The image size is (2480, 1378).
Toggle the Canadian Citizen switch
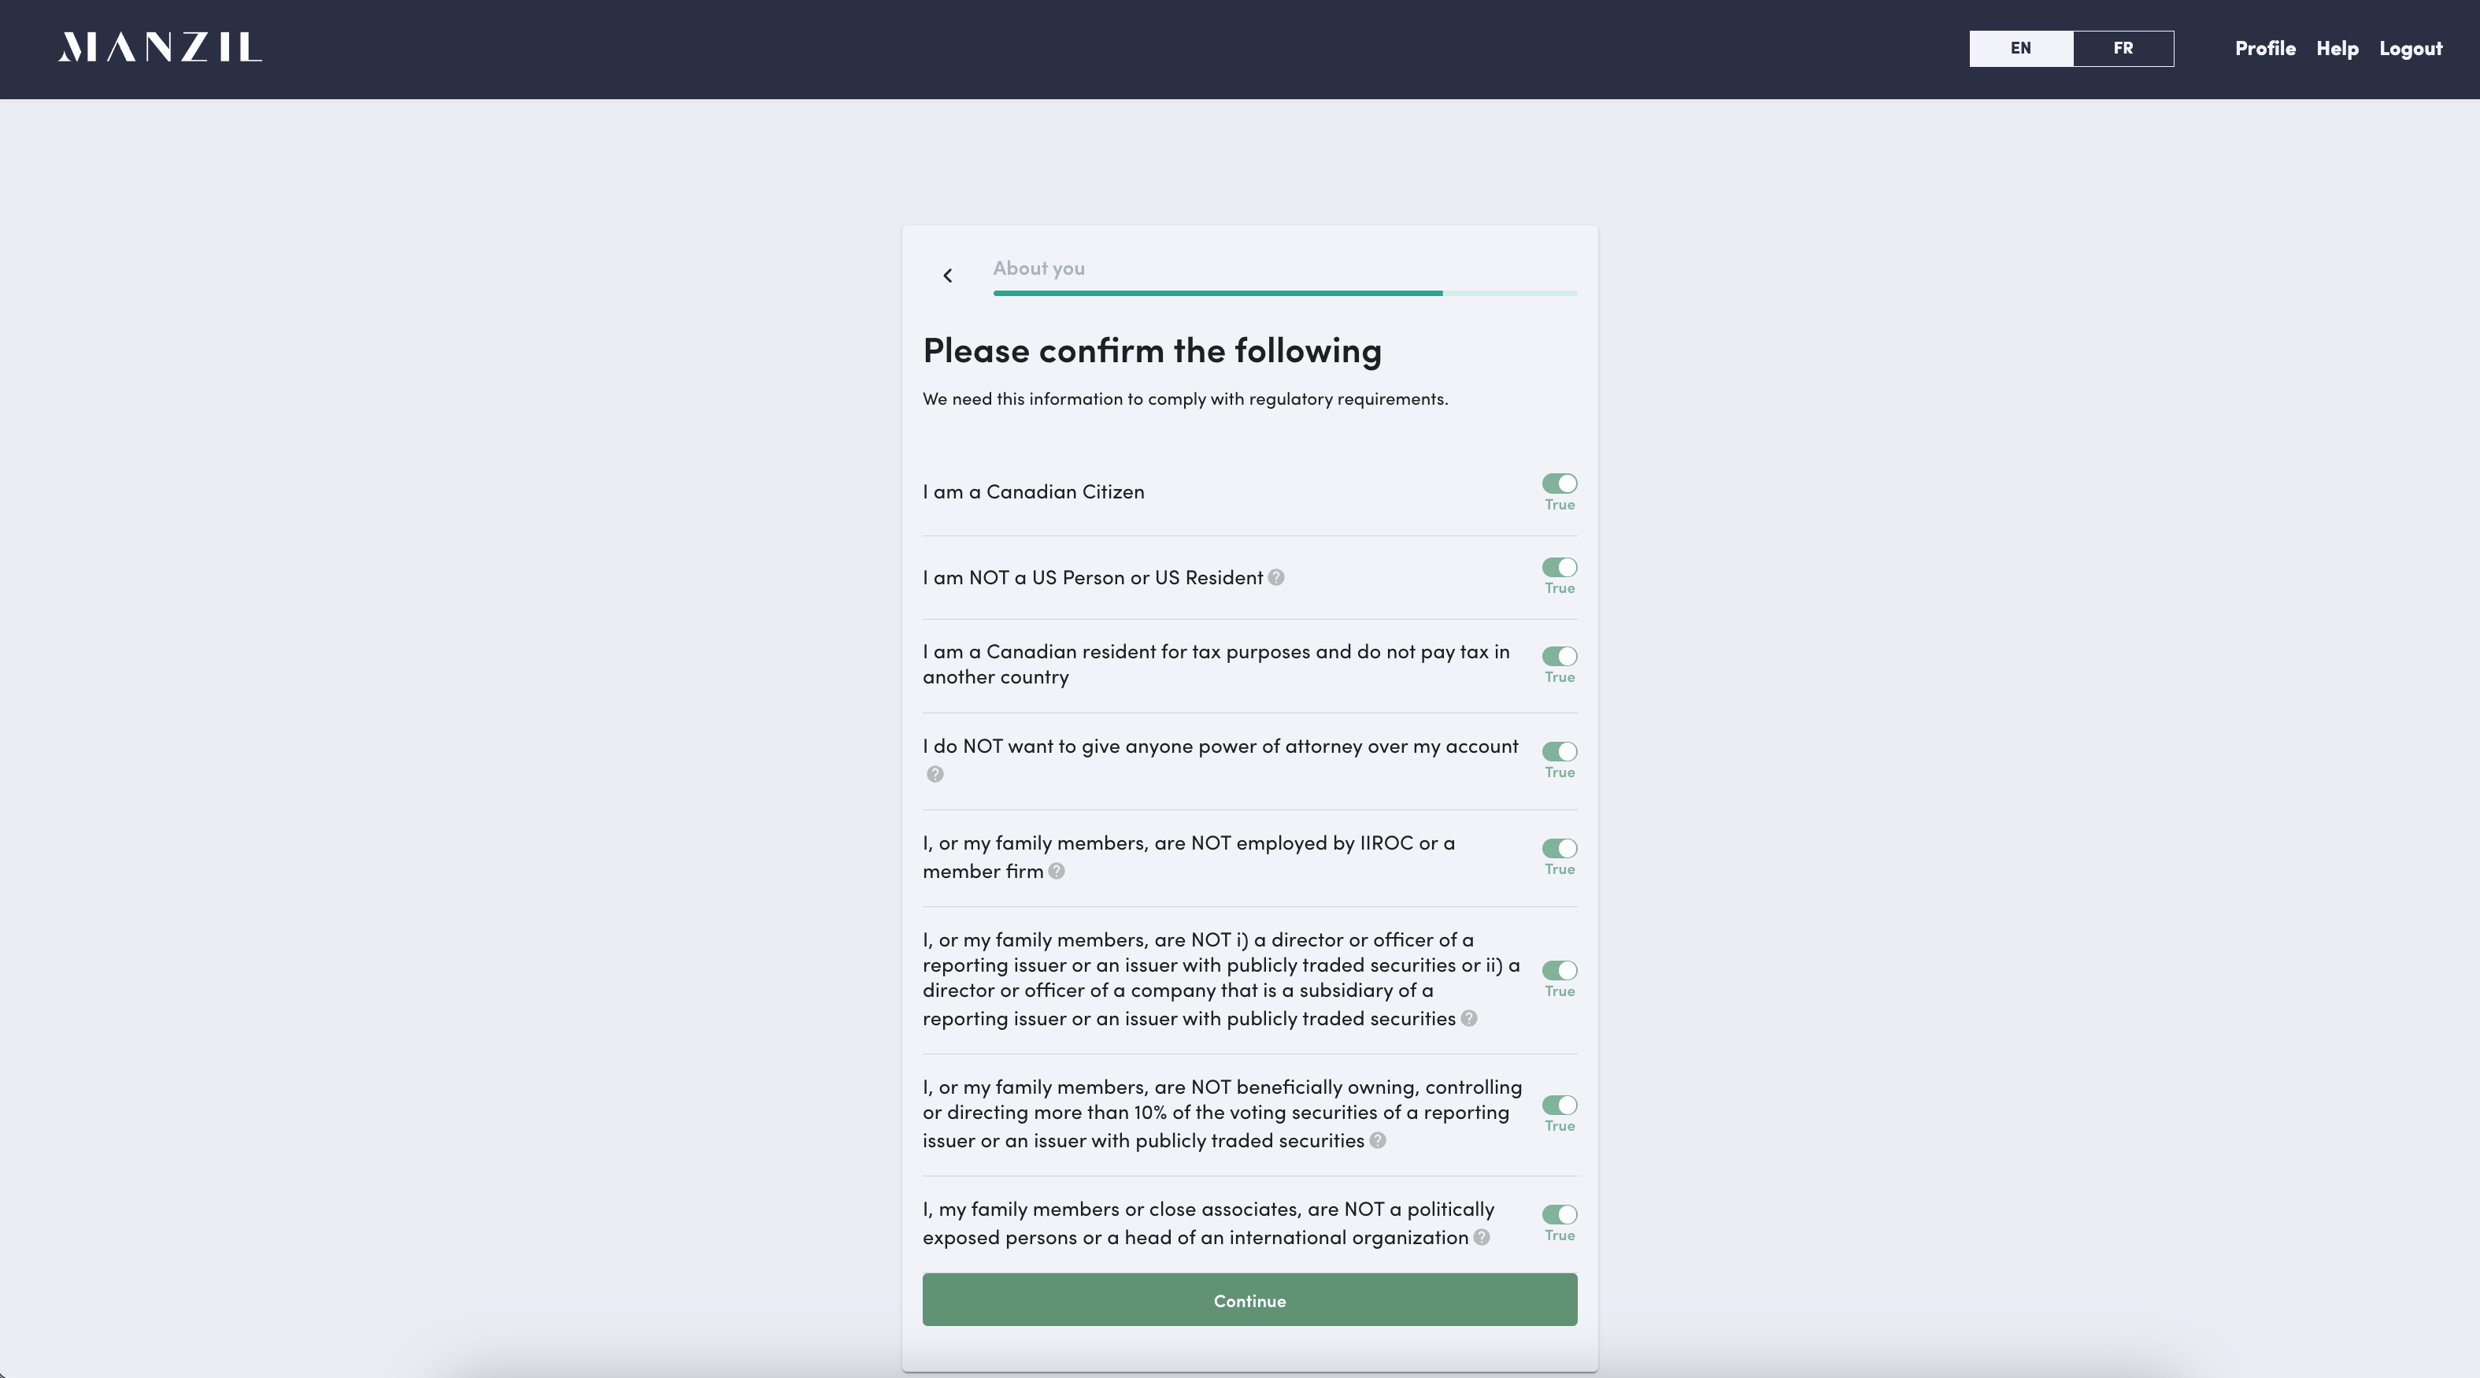click(1559, 483)
